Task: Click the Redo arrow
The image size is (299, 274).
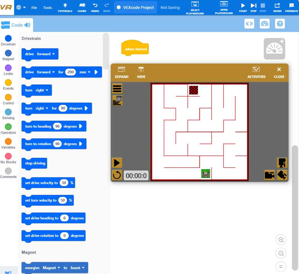Action: pos(107,8)
